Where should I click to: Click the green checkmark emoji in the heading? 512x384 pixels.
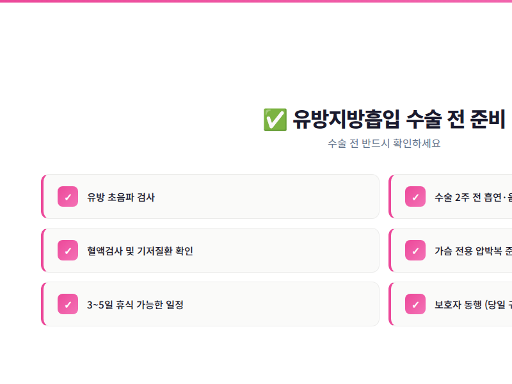(275, 120)
